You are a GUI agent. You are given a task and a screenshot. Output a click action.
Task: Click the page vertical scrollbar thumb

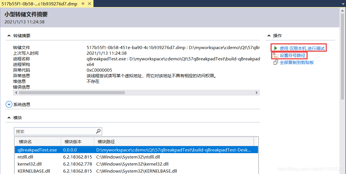click(343, 57)
